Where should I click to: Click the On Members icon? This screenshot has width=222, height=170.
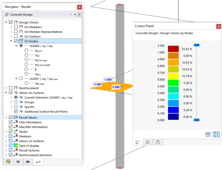click(21, 27)
